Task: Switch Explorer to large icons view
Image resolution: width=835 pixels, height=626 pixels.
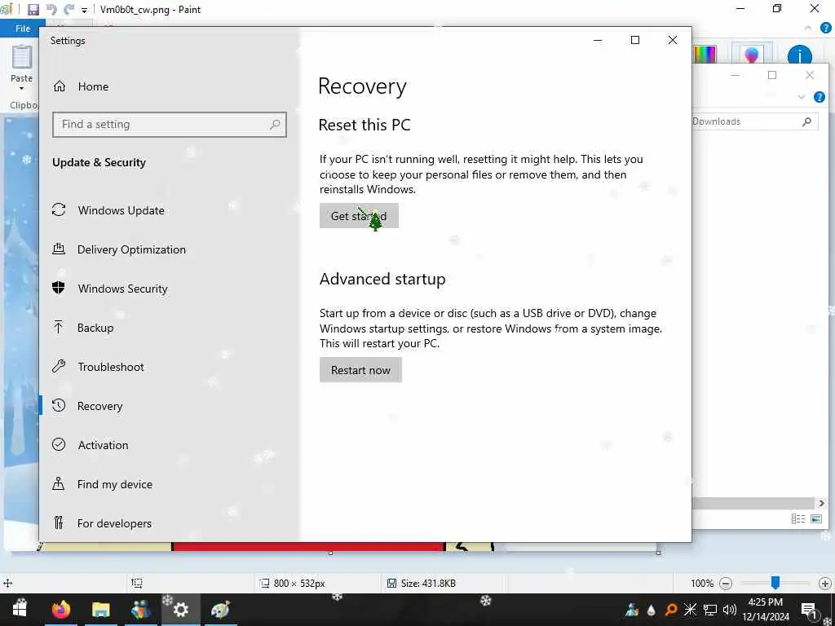Action: [815, 518]
